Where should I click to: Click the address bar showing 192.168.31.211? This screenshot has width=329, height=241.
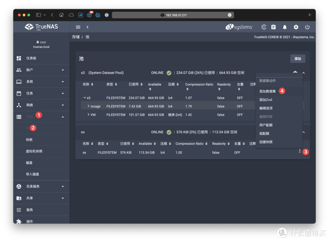[173, 15]
